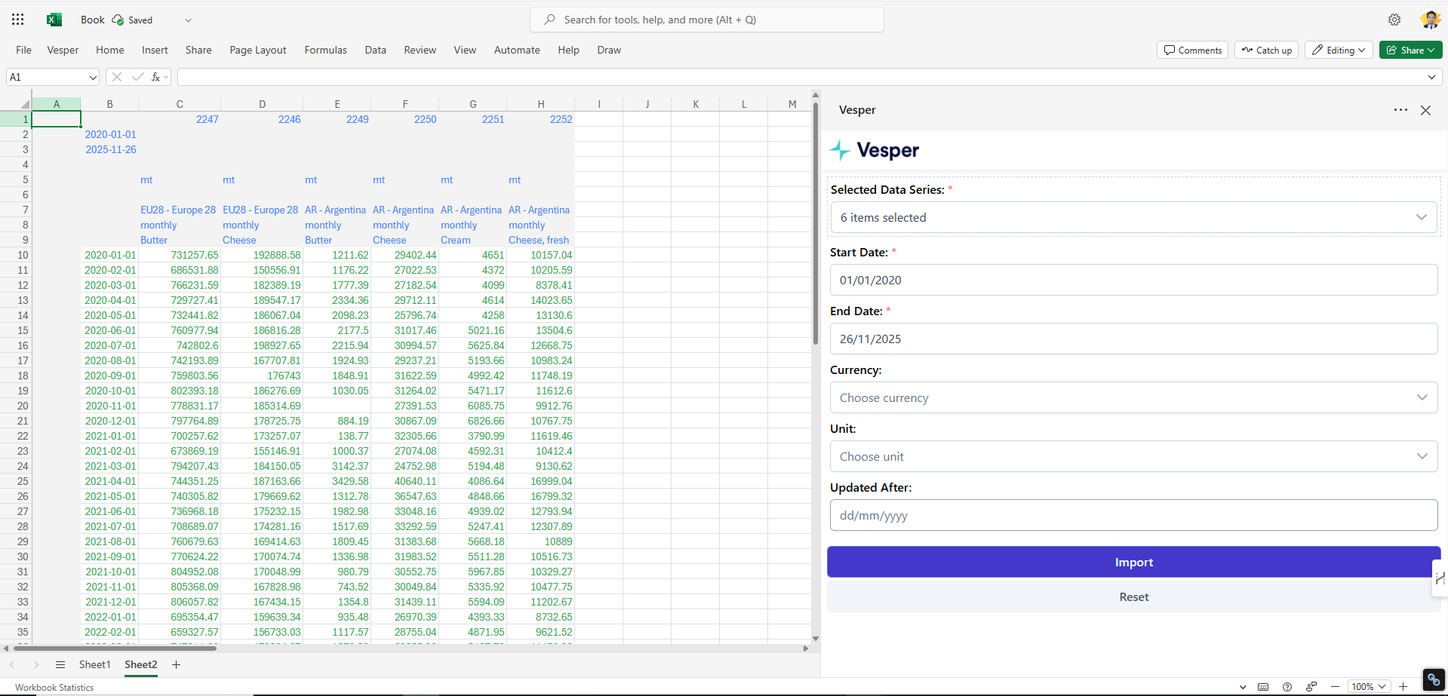Switch to Sheet1
1448x696 pixels.
point(94,664)
